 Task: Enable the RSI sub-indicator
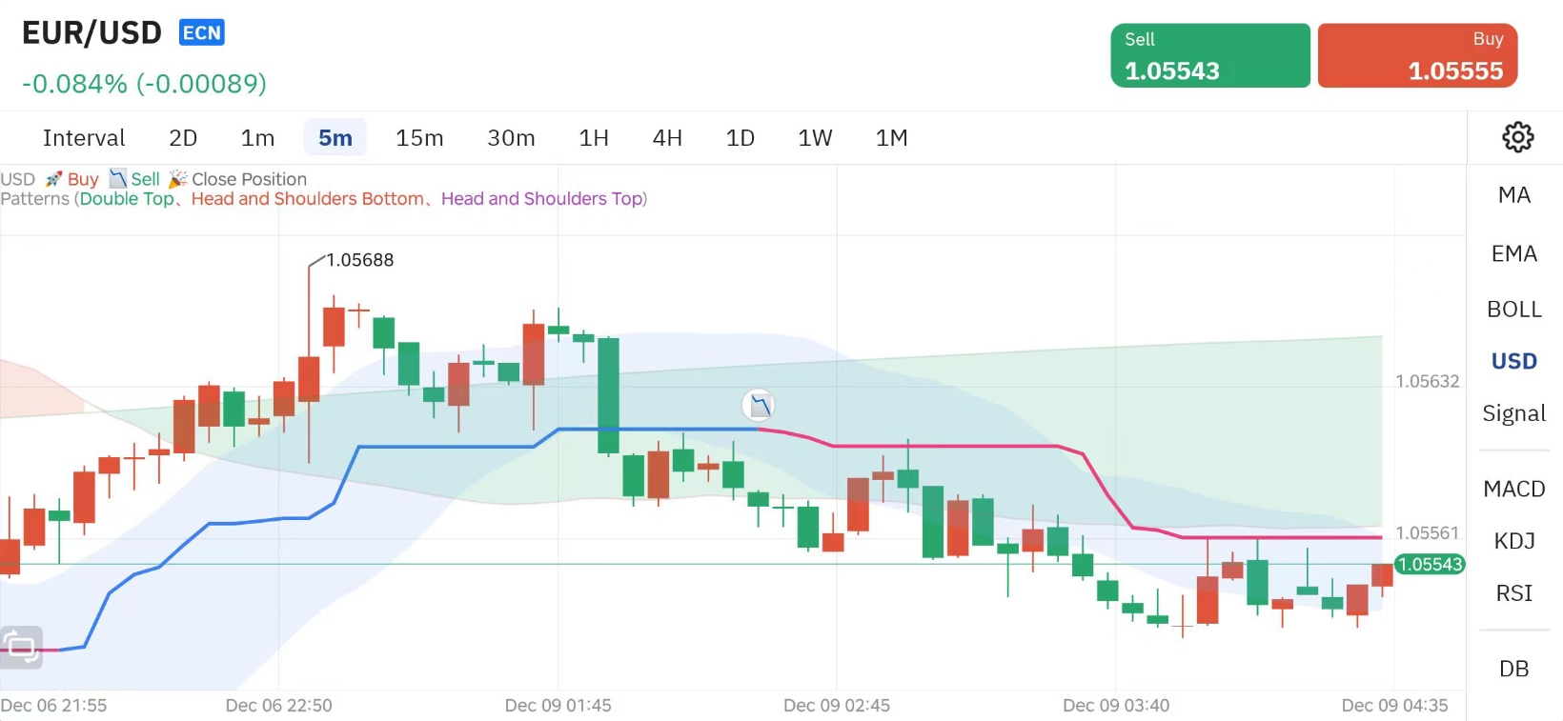[x=1513, y=593]
